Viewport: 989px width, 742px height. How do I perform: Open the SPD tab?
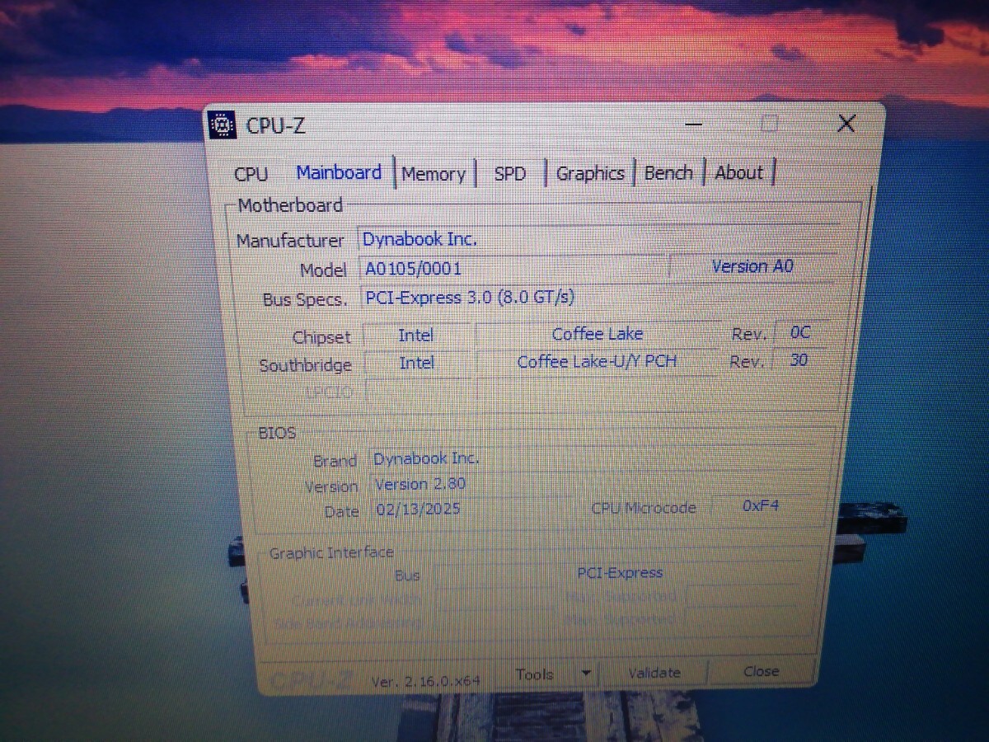[x=510, y=174]
